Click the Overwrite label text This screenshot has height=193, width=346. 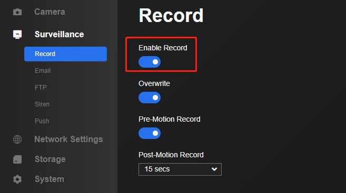point(154,83)
